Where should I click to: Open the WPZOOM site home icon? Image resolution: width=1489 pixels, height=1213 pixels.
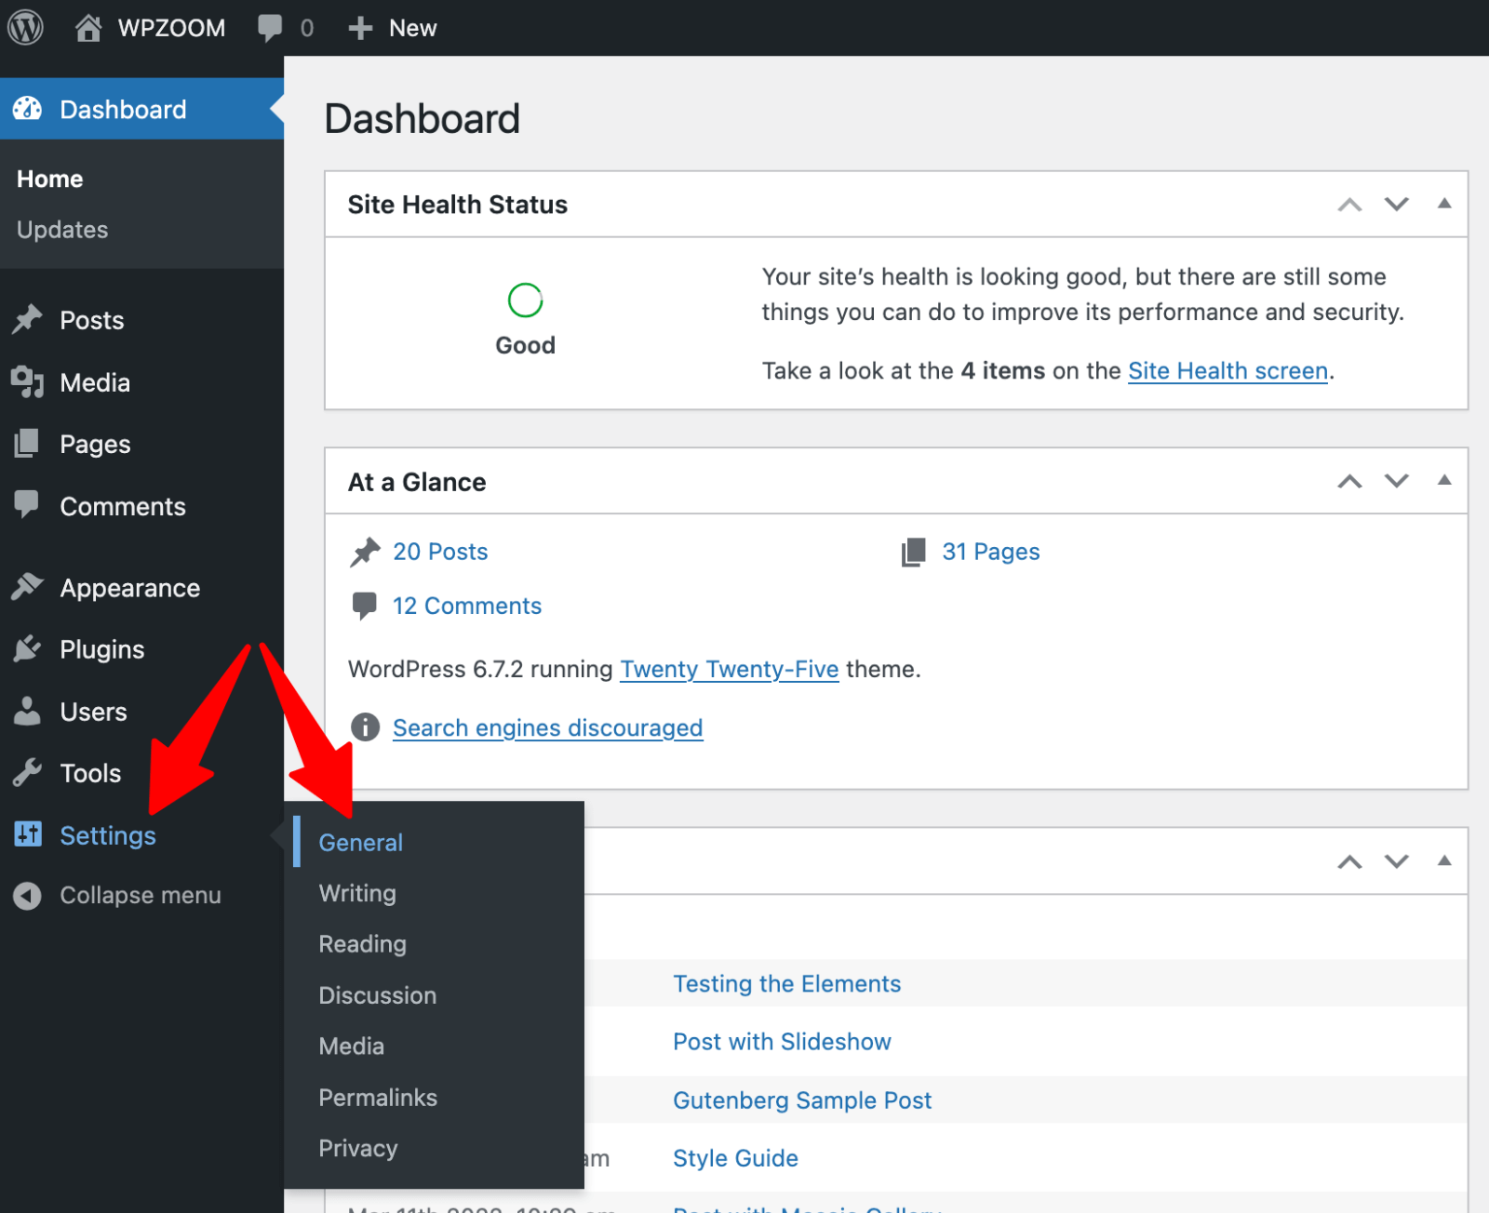click(88, 28)
